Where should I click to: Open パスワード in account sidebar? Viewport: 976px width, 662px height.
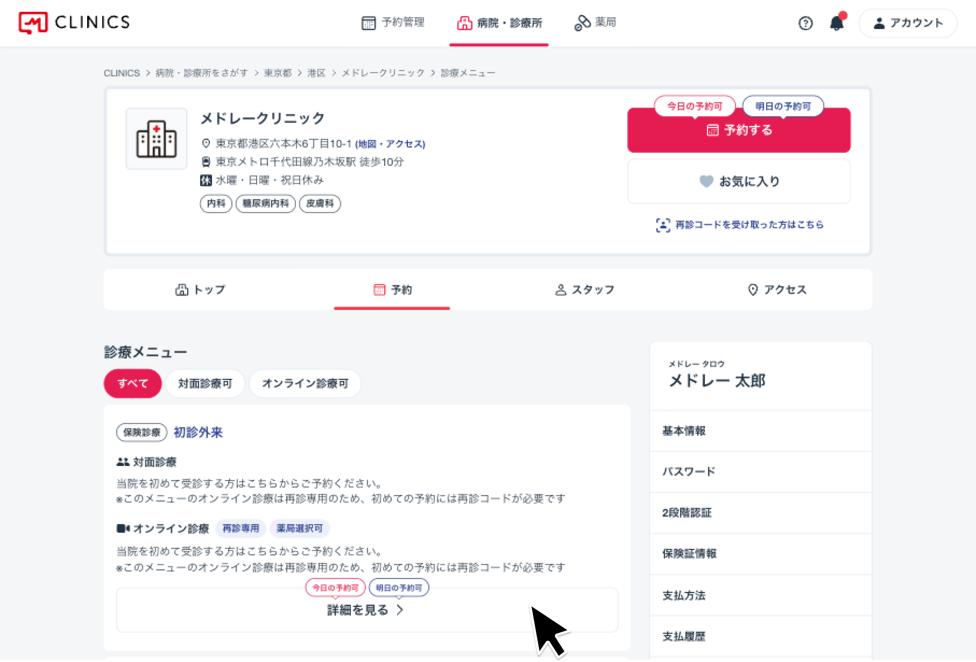(x=761, y=473)
